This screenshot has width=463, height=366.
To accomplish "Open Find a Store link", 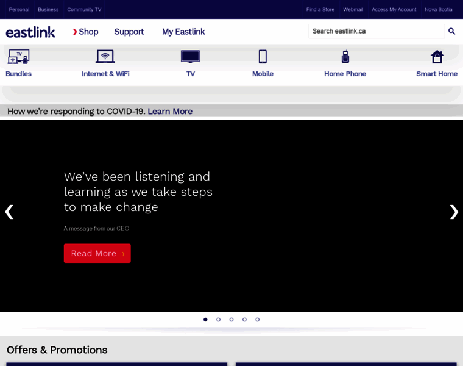I will (x=320, y=10).
